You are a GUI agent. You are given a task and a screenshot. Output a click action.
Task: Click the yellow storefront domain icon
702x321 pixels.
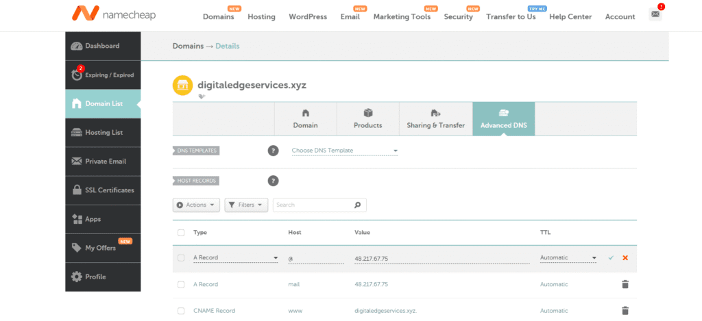click(x=182, y=86)
